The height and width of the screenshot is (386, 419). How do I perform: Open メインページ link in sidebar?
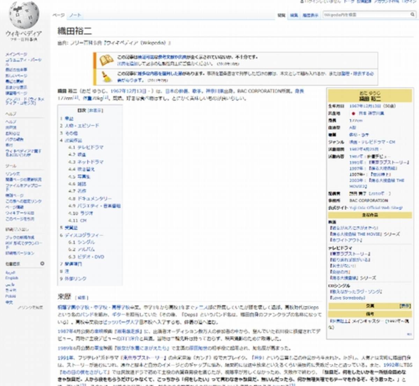point(16,54)
